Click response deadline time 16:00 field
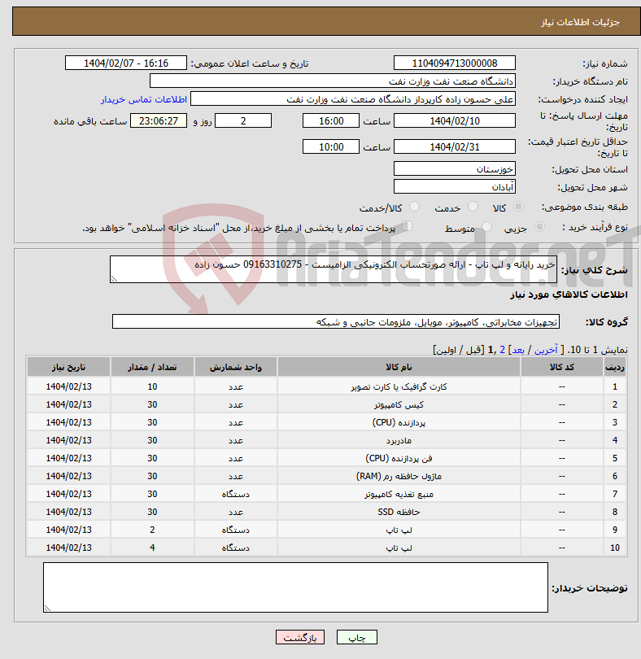The height and width of the screenshot is (659, 641). [331, 121]
